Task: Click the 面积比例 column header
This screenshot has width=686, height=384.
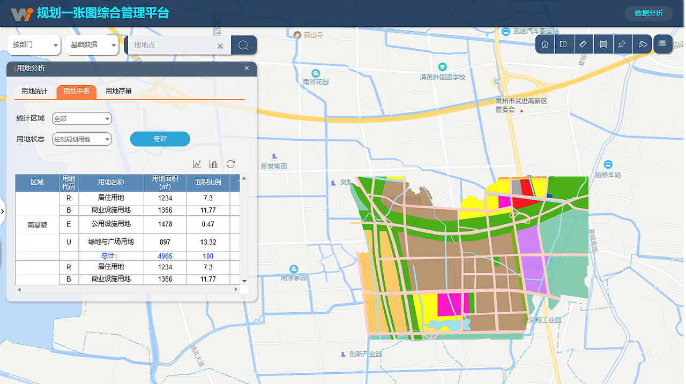Action: tap(208, 183)
